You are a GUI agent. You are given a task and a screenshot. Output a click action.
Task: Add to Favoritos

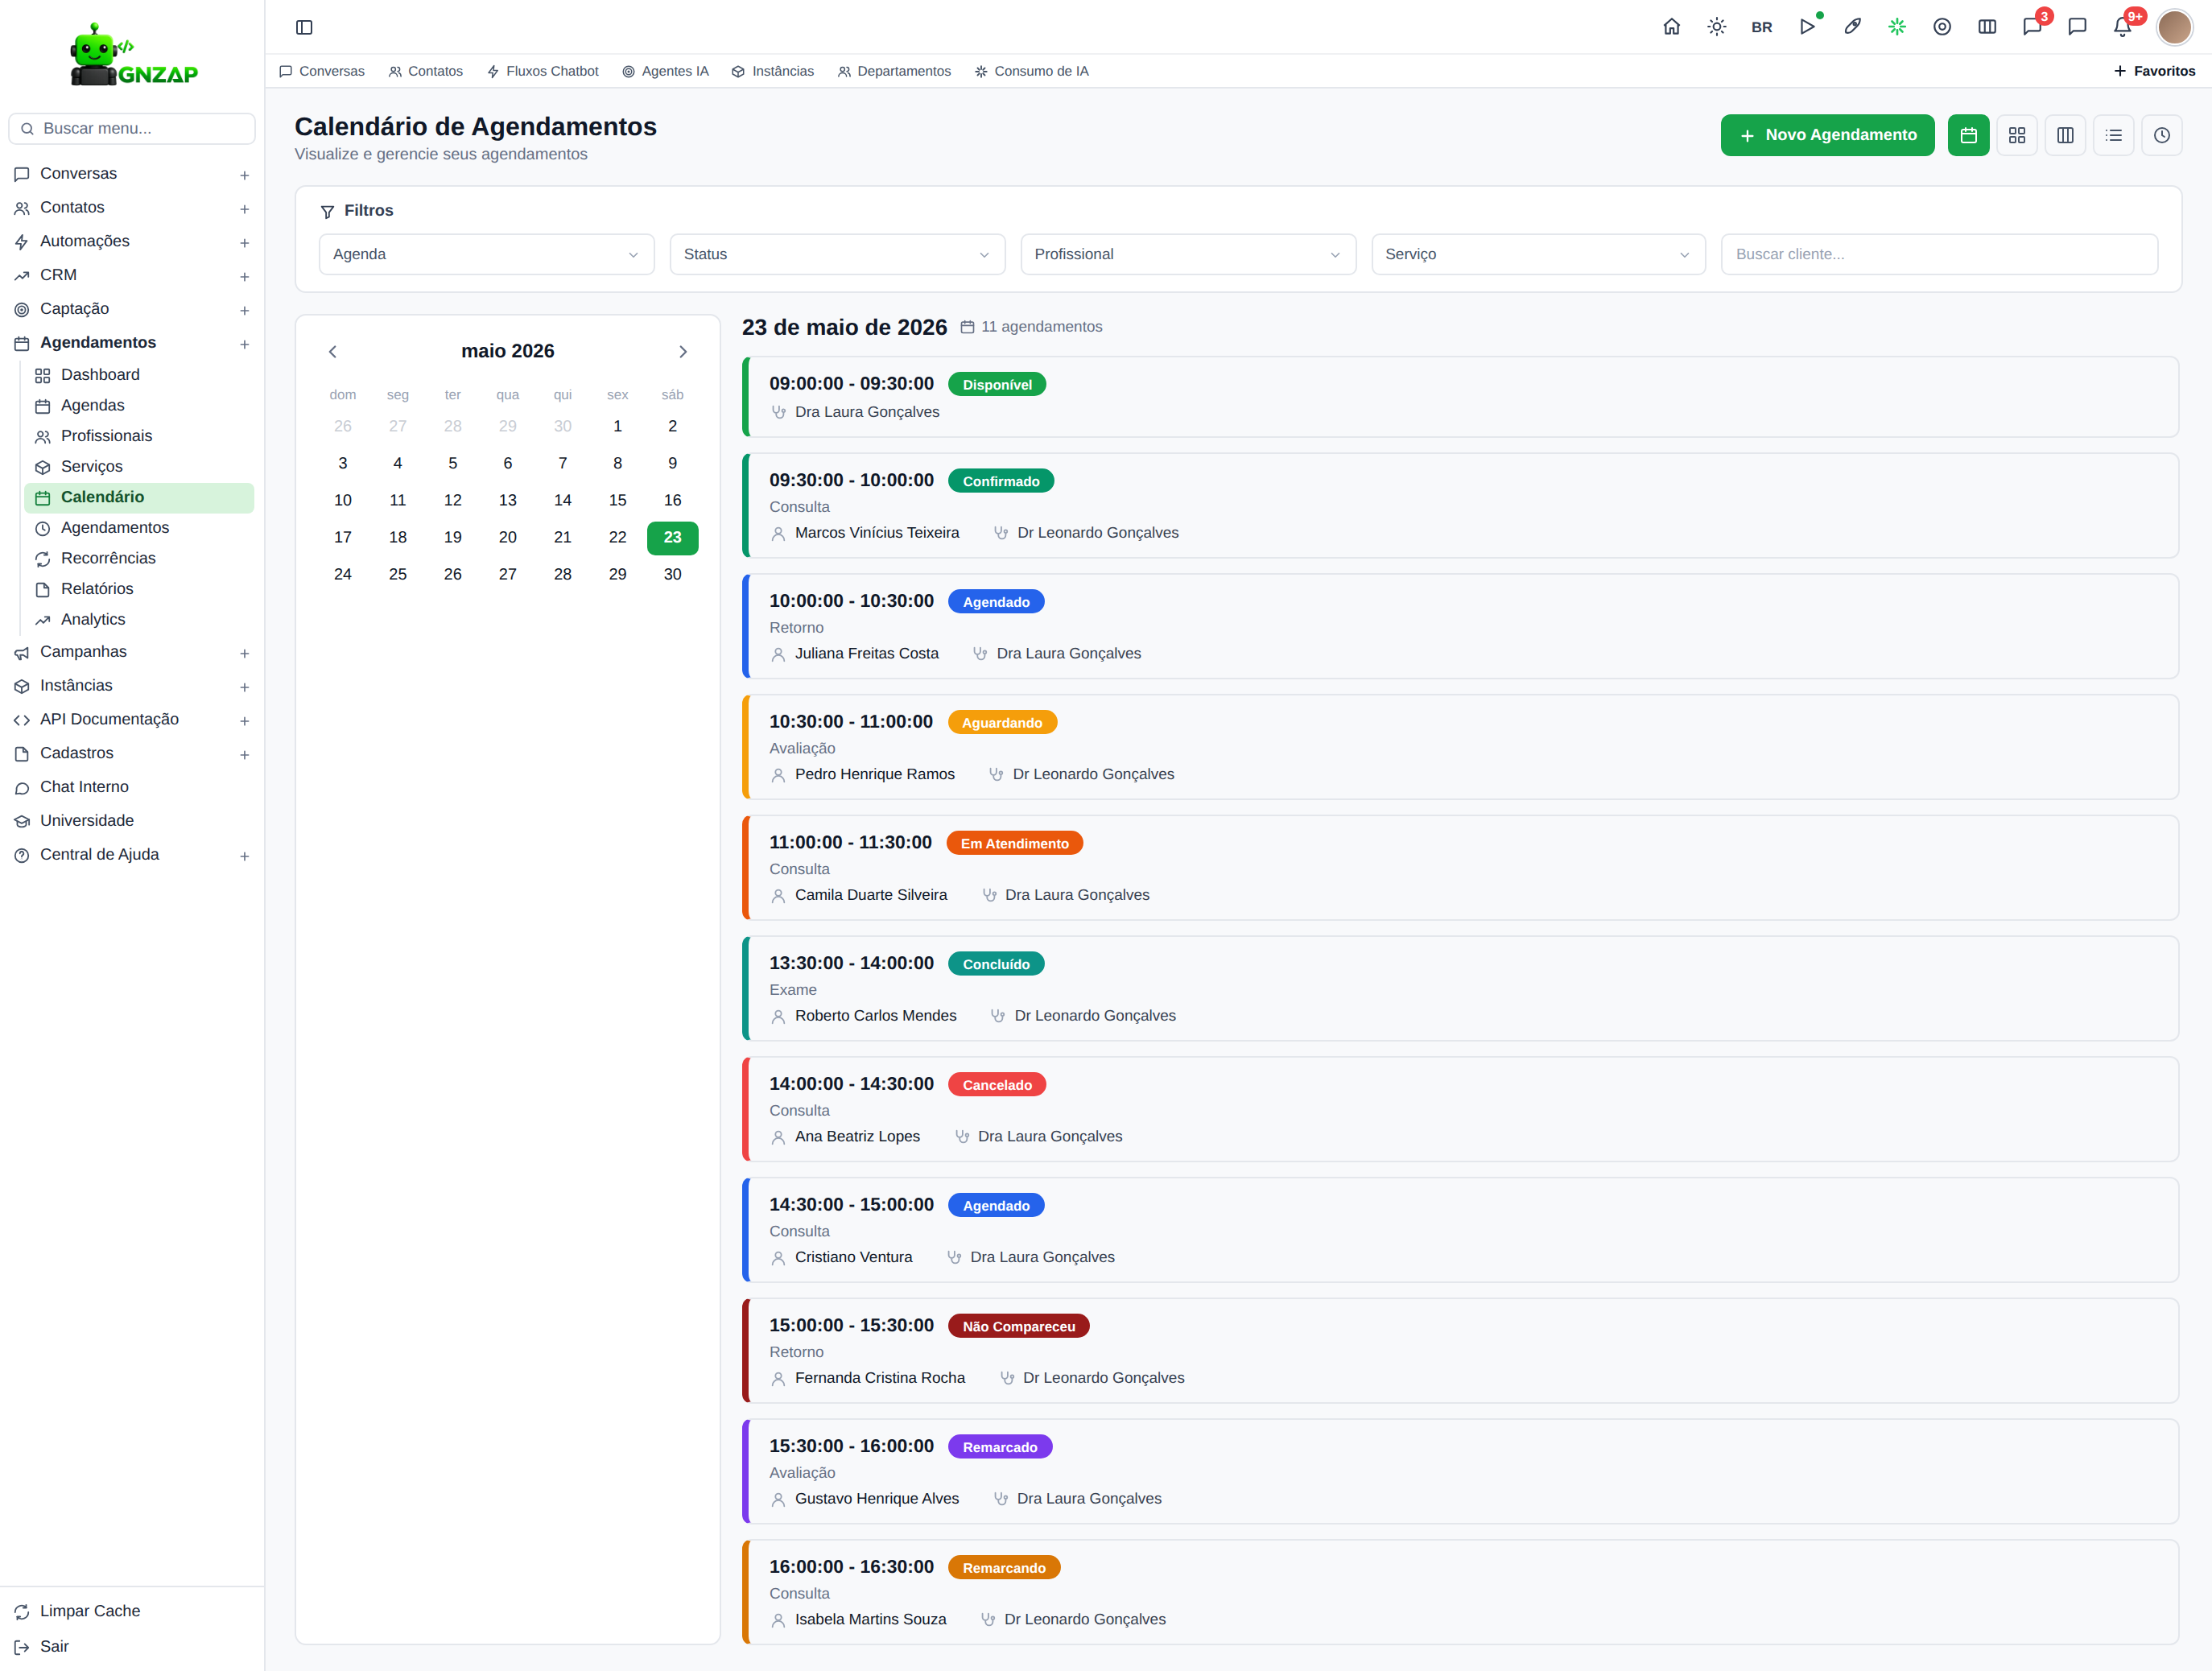pyautogui.click(x=2154, y=71)
